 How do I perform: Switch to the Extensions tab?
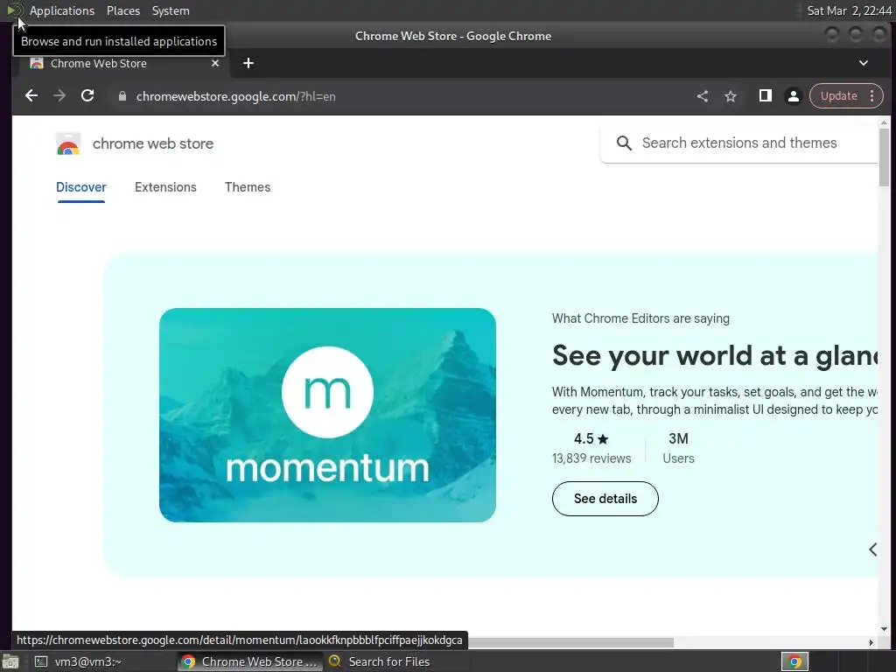click(x=165, y=187)
